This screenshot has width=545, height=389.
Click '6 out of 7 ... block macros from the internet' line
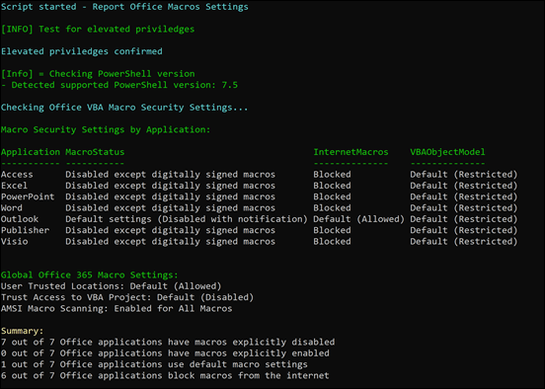pos(165,375)
